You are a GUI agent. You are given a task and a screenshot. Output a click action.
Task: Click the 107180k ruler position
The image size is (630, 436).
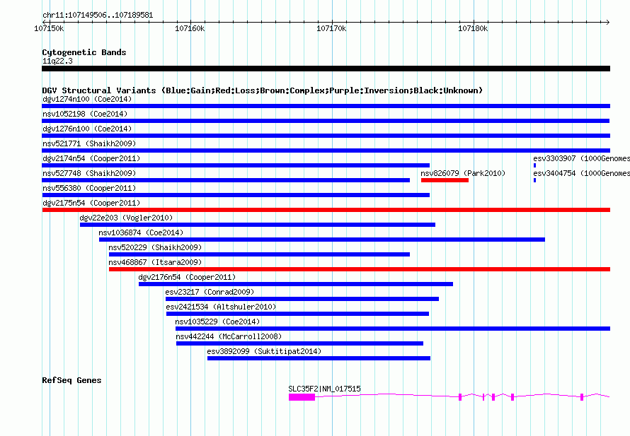coord(473,28)
